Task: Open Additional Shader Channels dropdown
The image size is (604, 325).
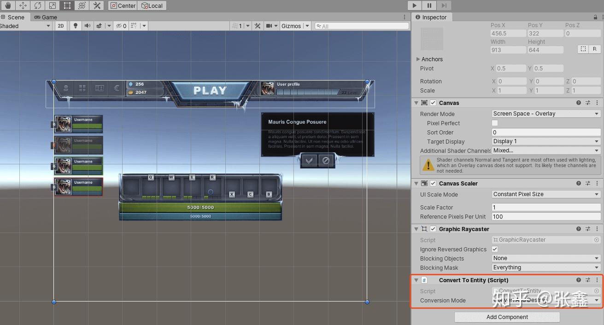Action: [x=546, y=151]
